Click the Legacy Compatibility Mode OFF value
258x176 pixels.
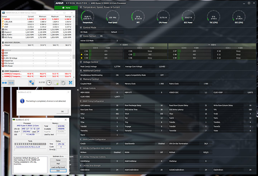coord(162,75)
